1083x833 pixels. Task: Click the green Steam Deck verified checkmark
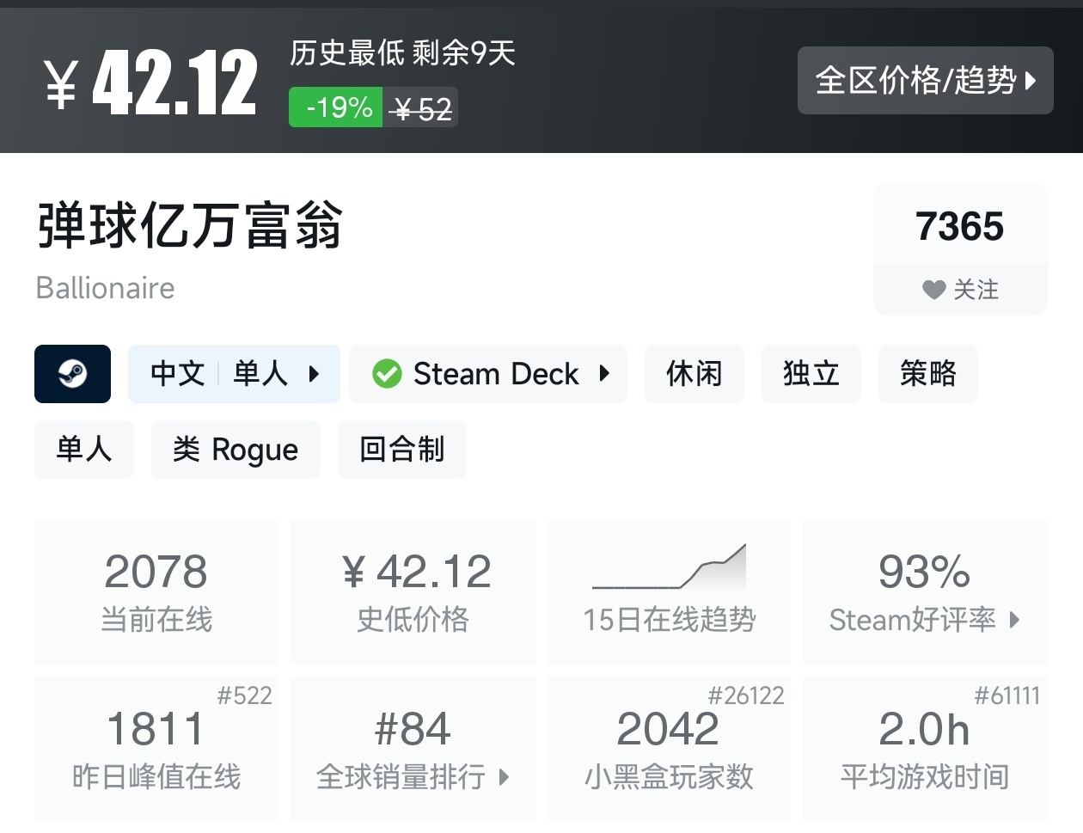[387, 374]
